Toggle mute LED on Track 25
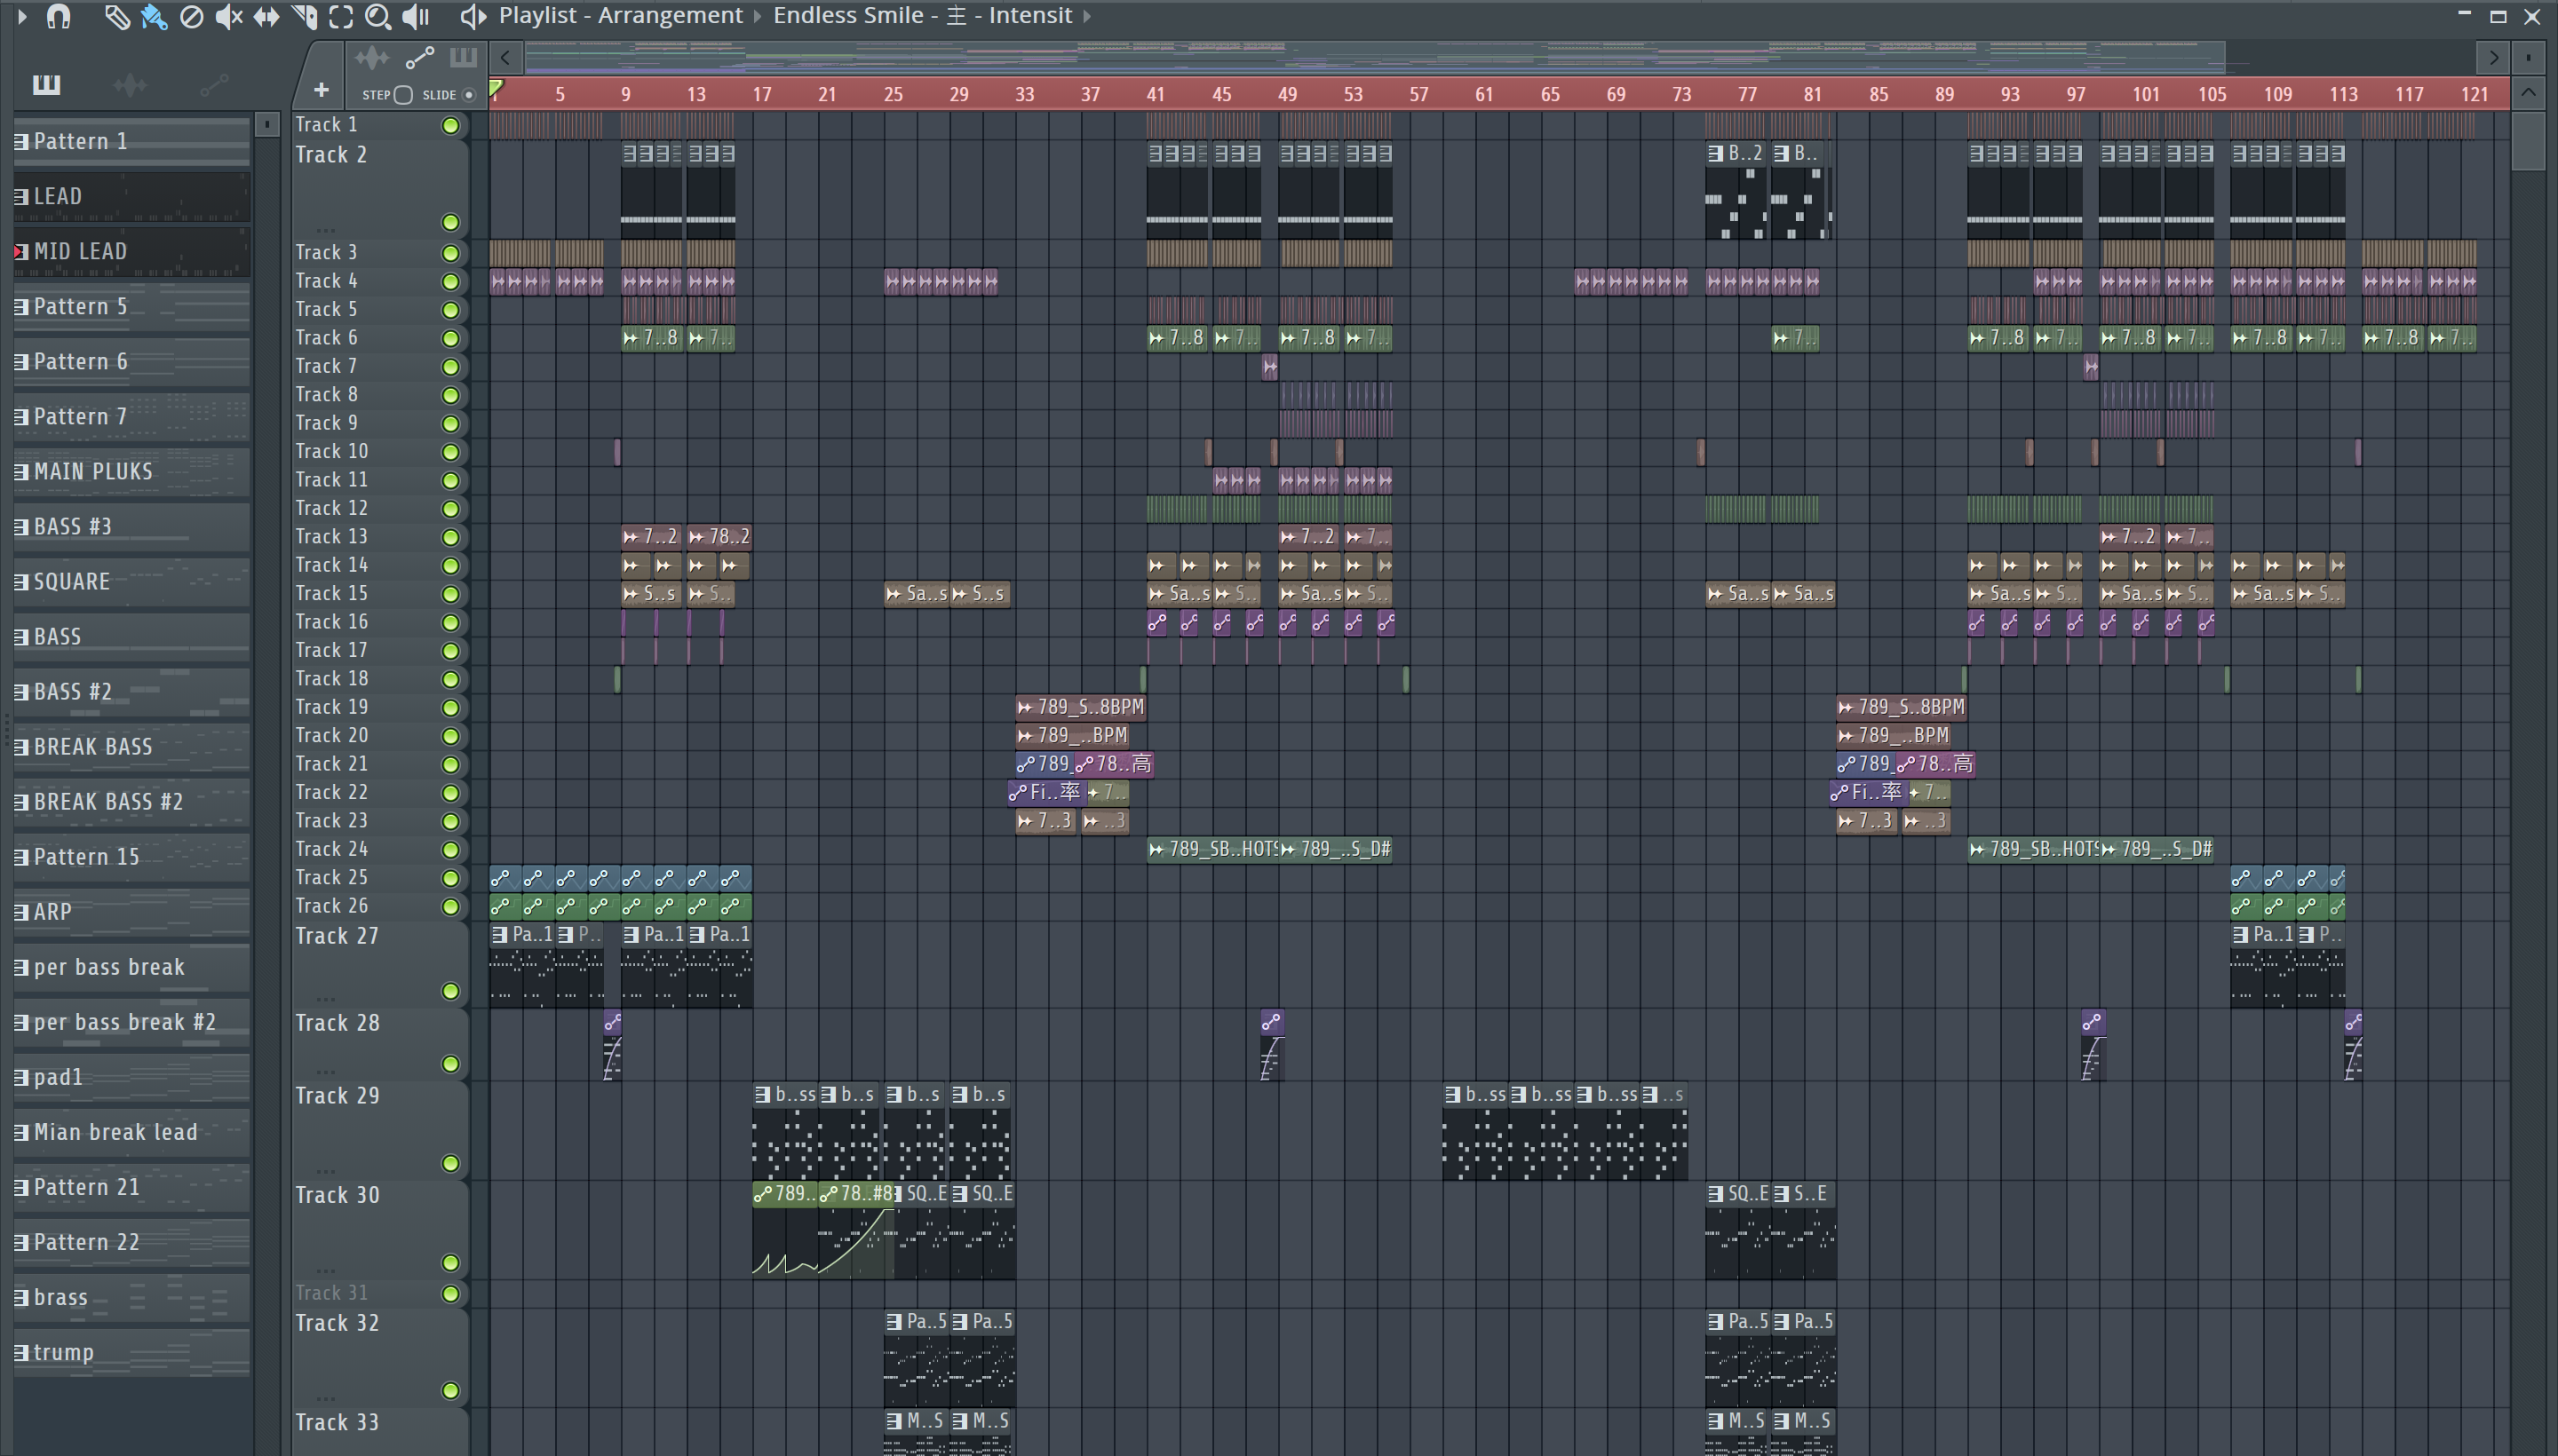Viewport: 2558px width, 1456px height. 450,878
